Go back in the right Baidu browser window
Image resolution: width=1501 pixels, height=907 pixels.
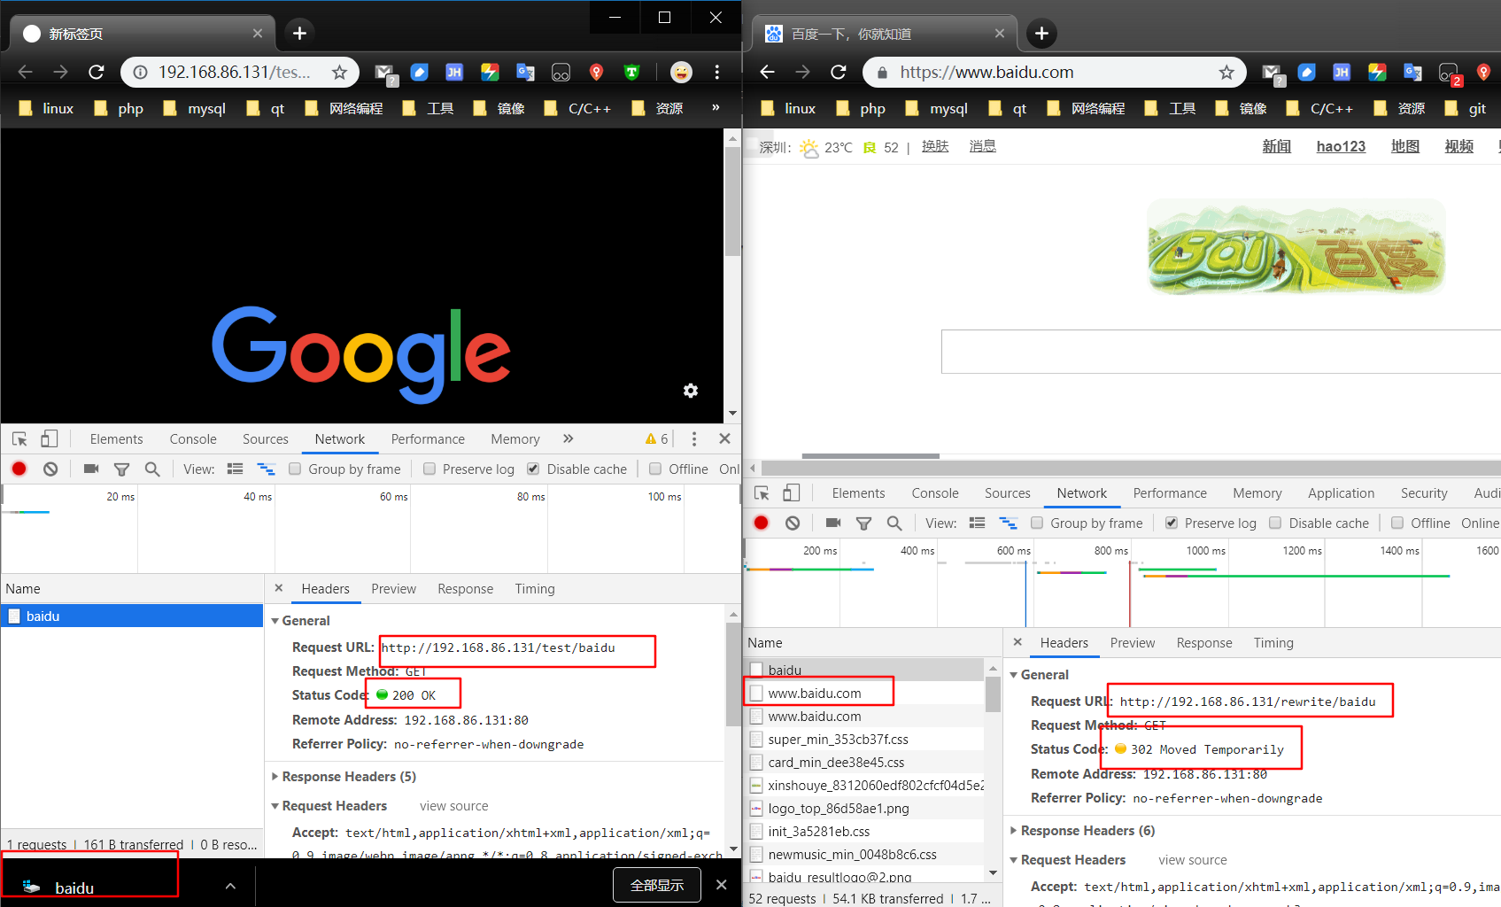point(767,72)
